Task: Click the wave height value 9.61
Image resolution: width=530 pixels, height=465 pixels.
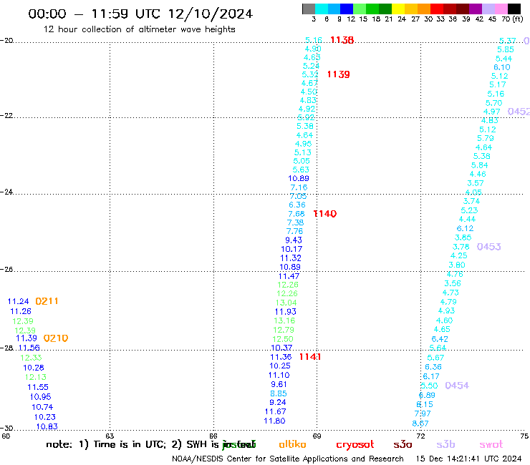Action: (279, 384)
